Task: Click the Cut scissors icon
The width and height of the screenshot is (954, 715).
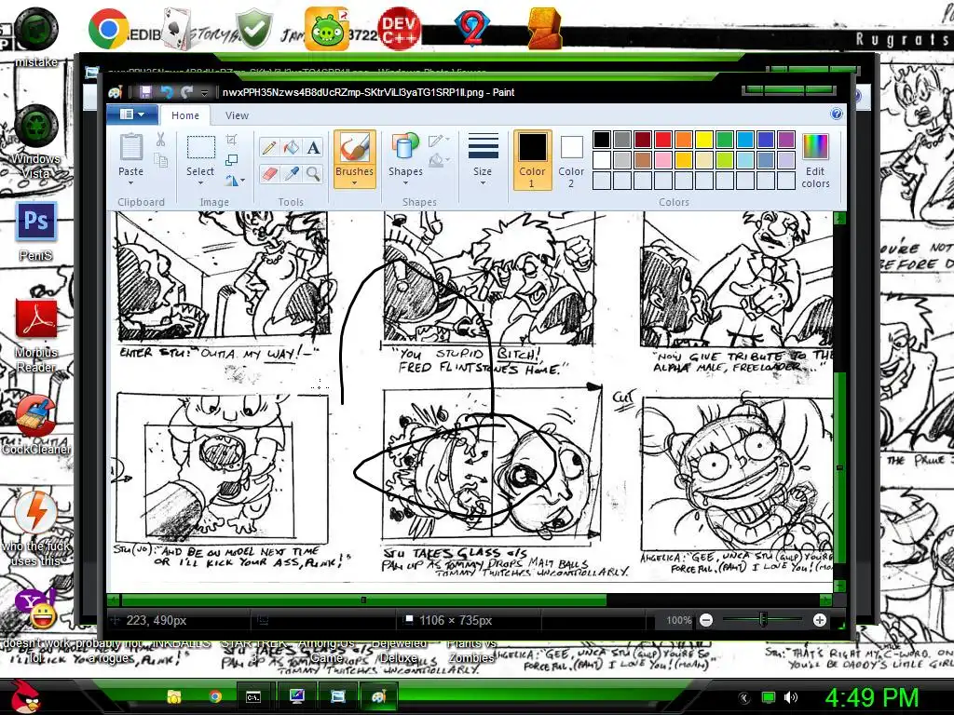Action: [x=160, y=140]
